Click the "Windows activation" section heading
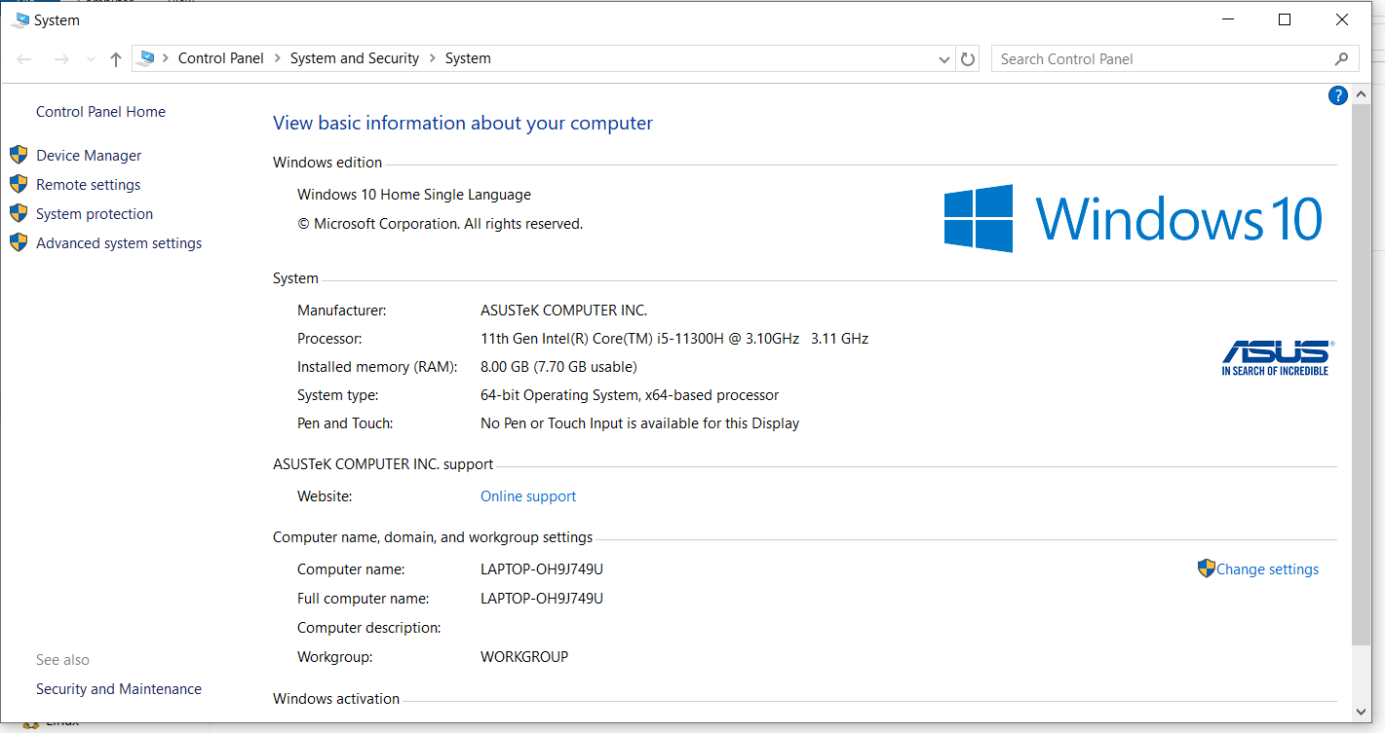This screenshot has width=1385, height=733. pos(336,699)
